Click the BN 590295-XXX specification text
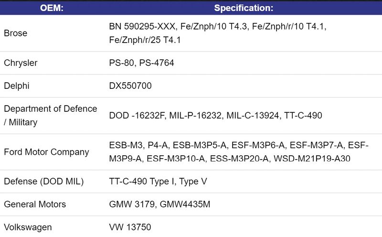382x237 pixels. pyautogui.click(x=140, y=27)
